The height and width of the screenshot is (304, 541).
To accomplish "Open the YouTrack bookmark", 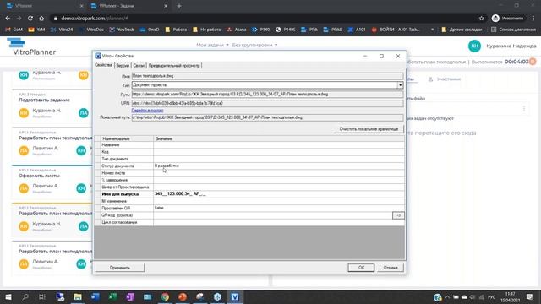I will [x=122, y=30].
